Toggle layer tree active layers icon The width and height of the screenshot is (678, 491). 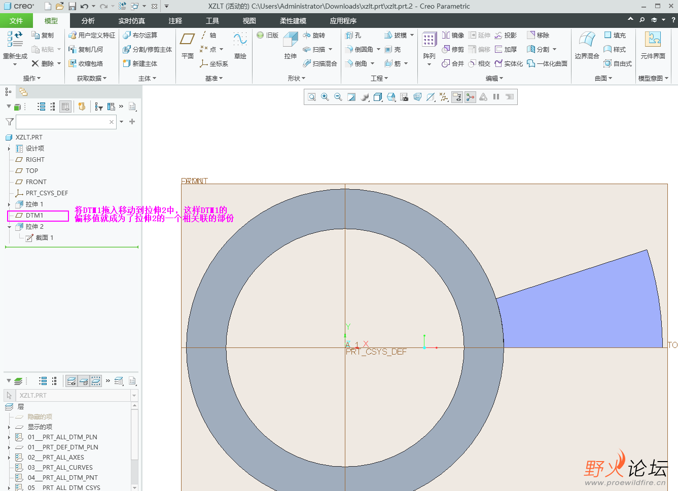click(72, 381)
